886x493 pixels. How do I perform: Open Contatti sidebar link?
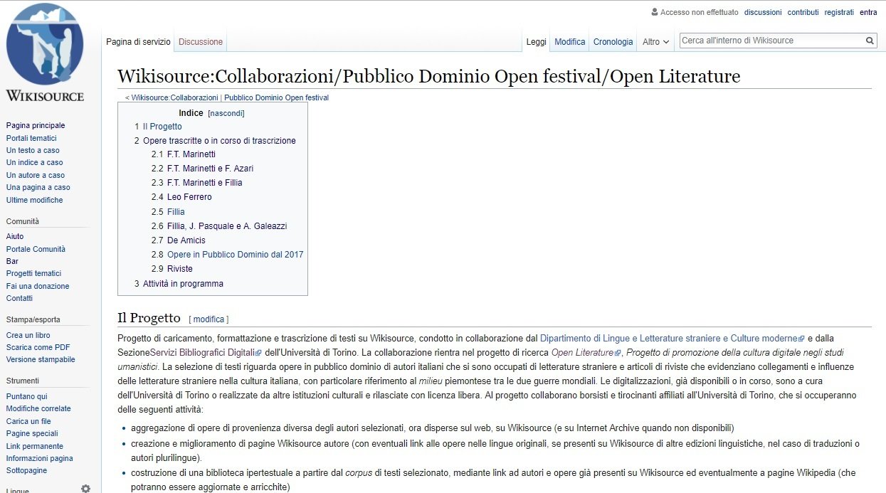pos(19,299)
